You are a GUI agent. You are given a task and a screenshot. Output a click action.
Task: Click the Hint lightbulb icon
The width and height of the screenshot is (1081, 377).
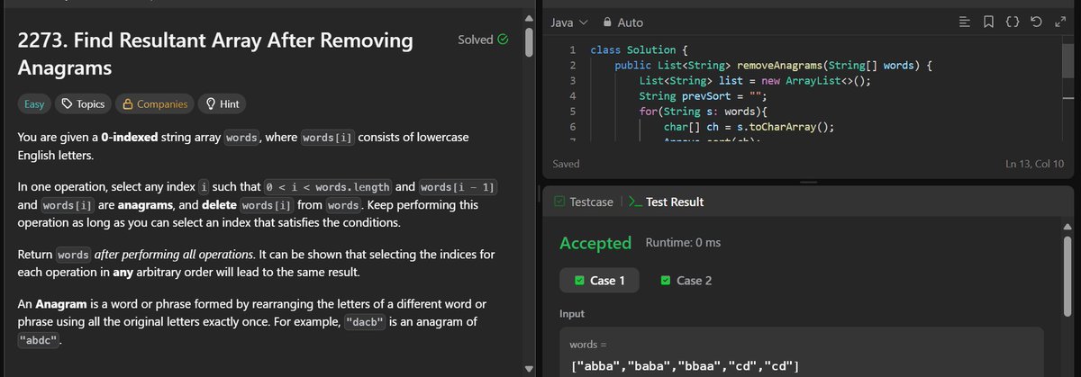point(210,103)
